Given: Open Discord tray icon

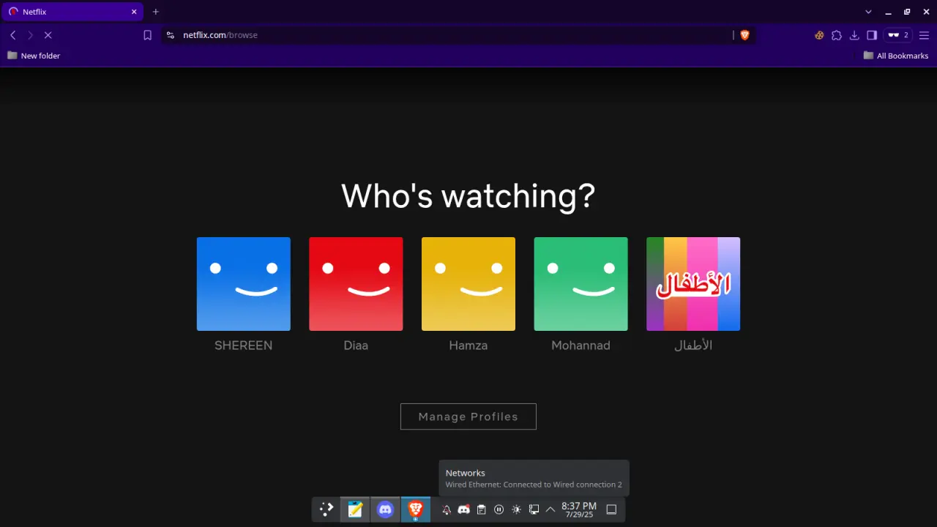Looking at the screenshot, I should coord(463,509).
